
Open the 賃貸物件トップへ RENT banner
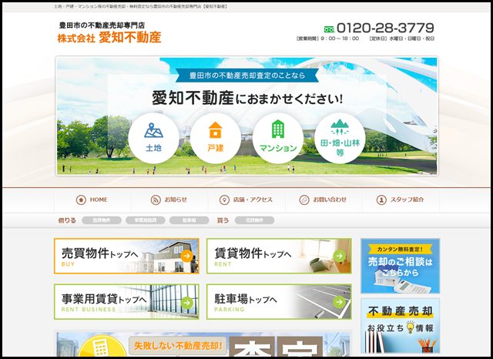[279, 256]
